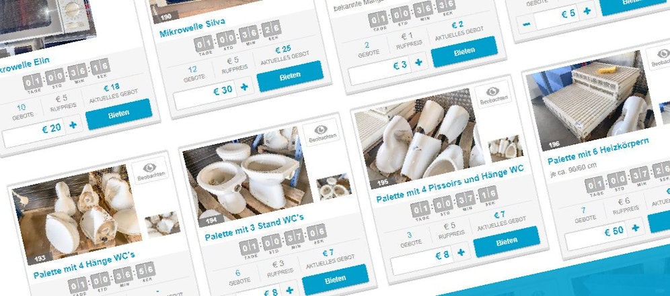Click Bieten button on Mikrowelle Silva
The image size is (670, 296).
tap(290, 77)
